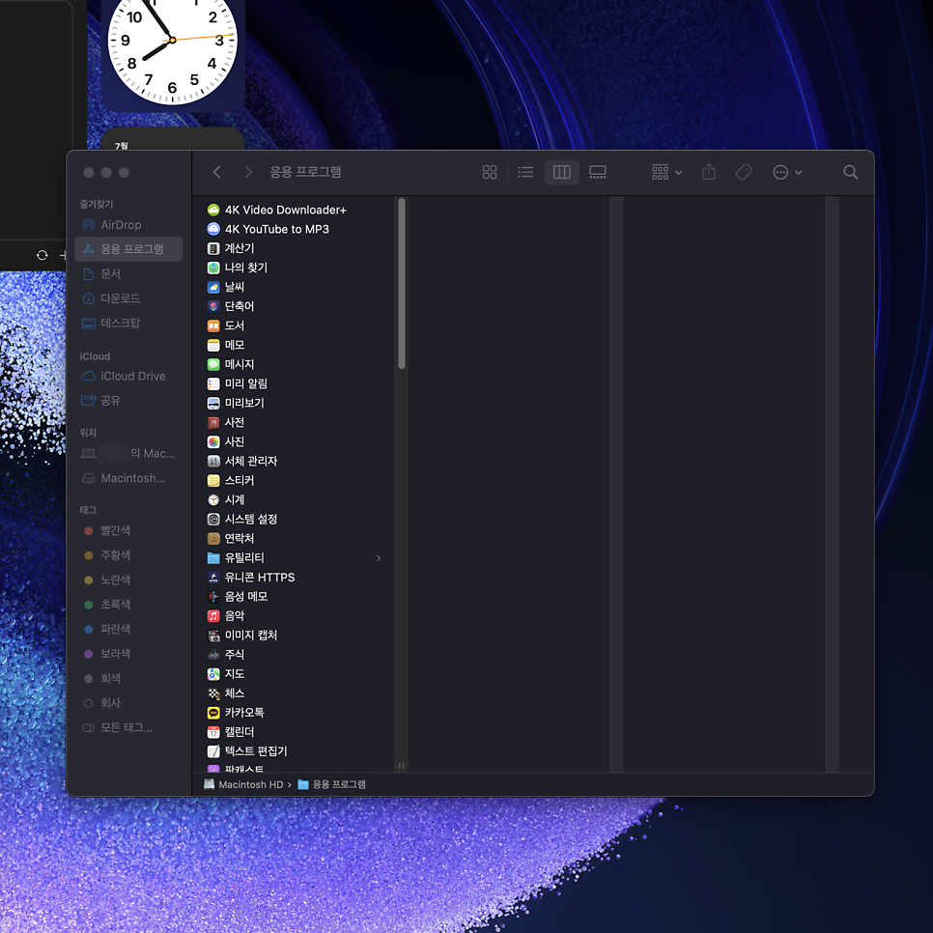Go forward with the Finder forward arrow

[x=248, y=173]
